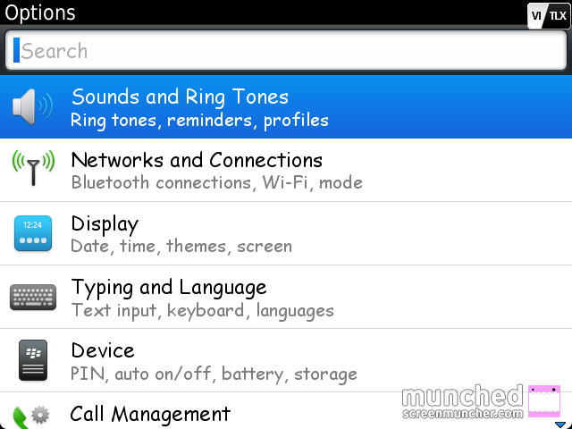Click the BlackBerry Device icon

tap(33, 360)
